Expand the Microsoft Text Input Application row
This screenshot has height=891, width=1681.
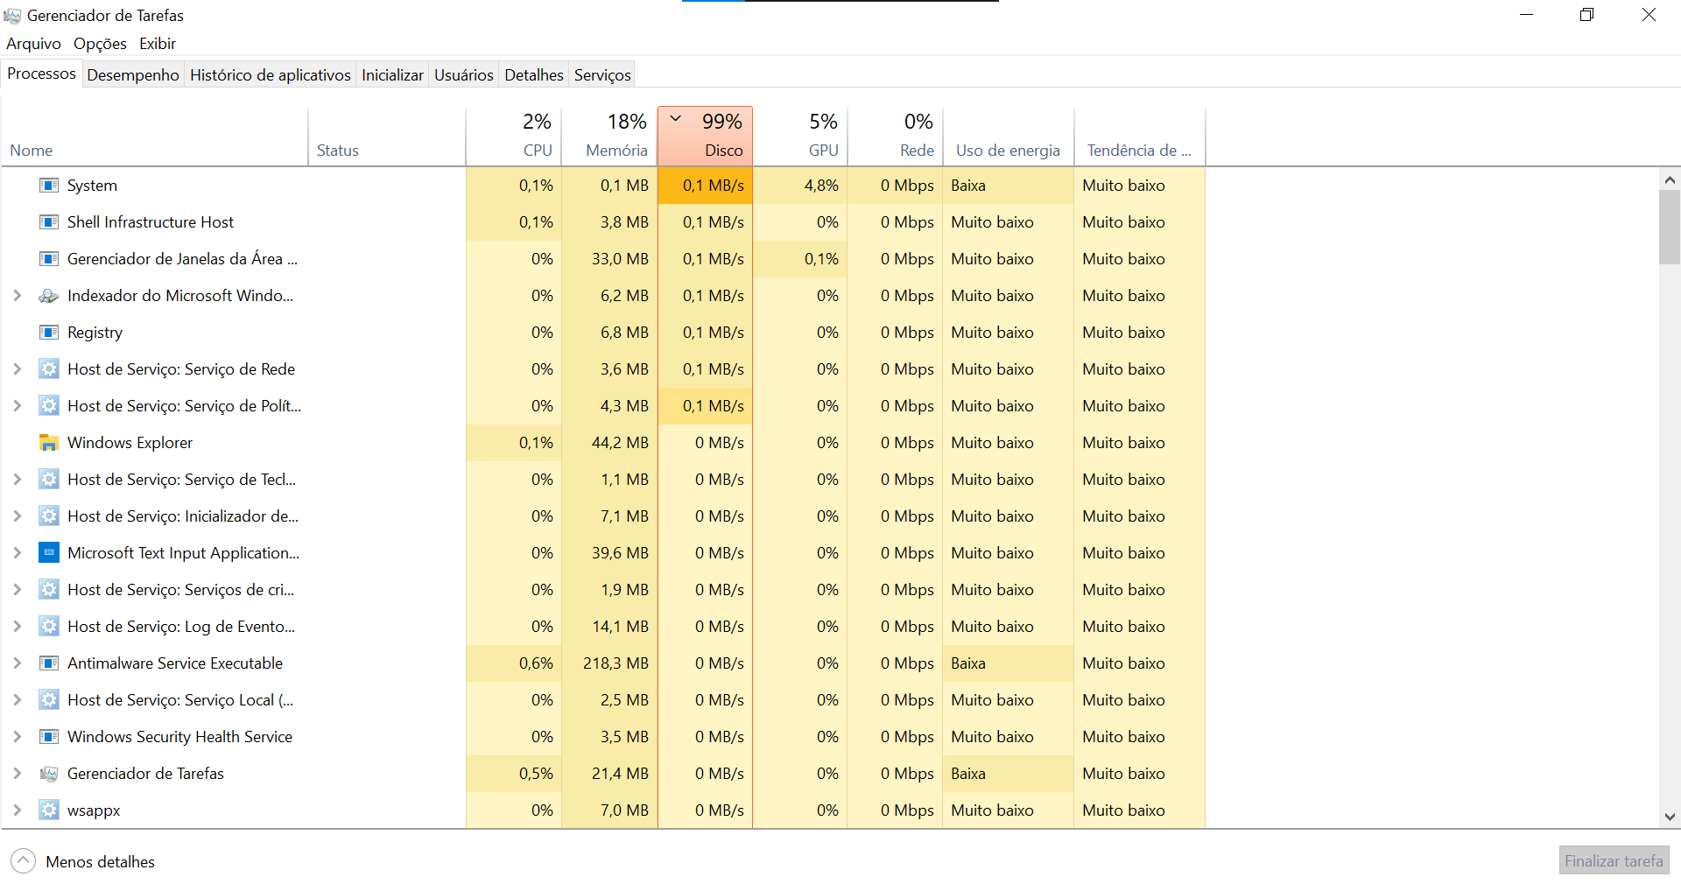[17, 553]
